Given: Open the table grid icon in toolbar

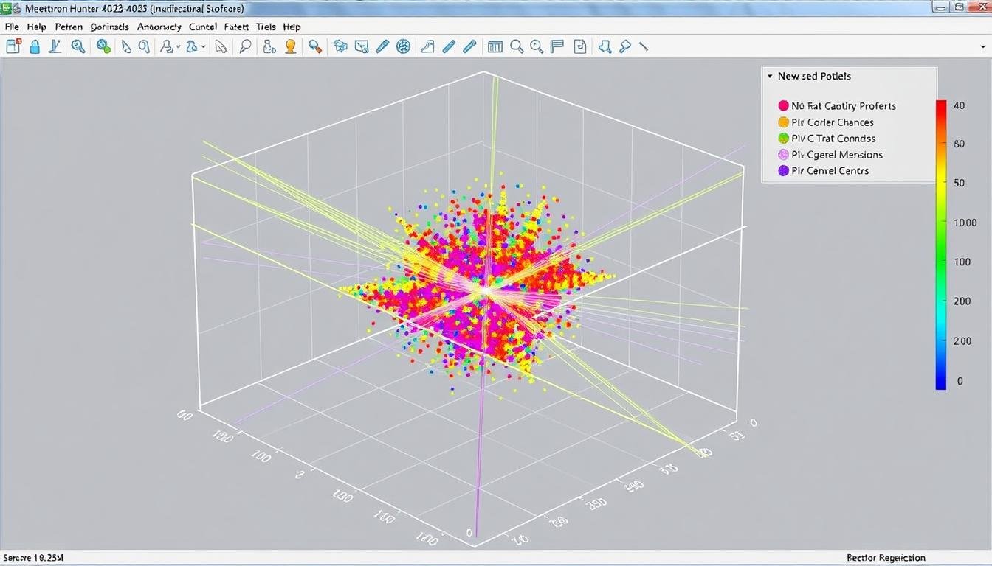Looking at the screenshot, I should pyautogui.click(x=495, y=46).
